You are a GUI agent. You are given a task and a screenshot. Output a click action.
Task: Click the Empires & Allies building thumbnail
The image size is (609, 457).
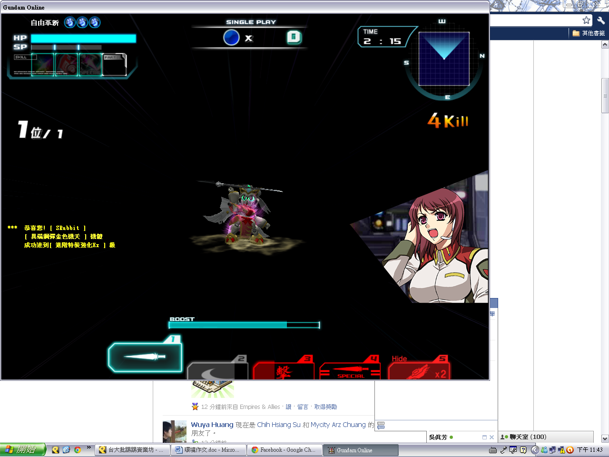[x=213, y=389]
